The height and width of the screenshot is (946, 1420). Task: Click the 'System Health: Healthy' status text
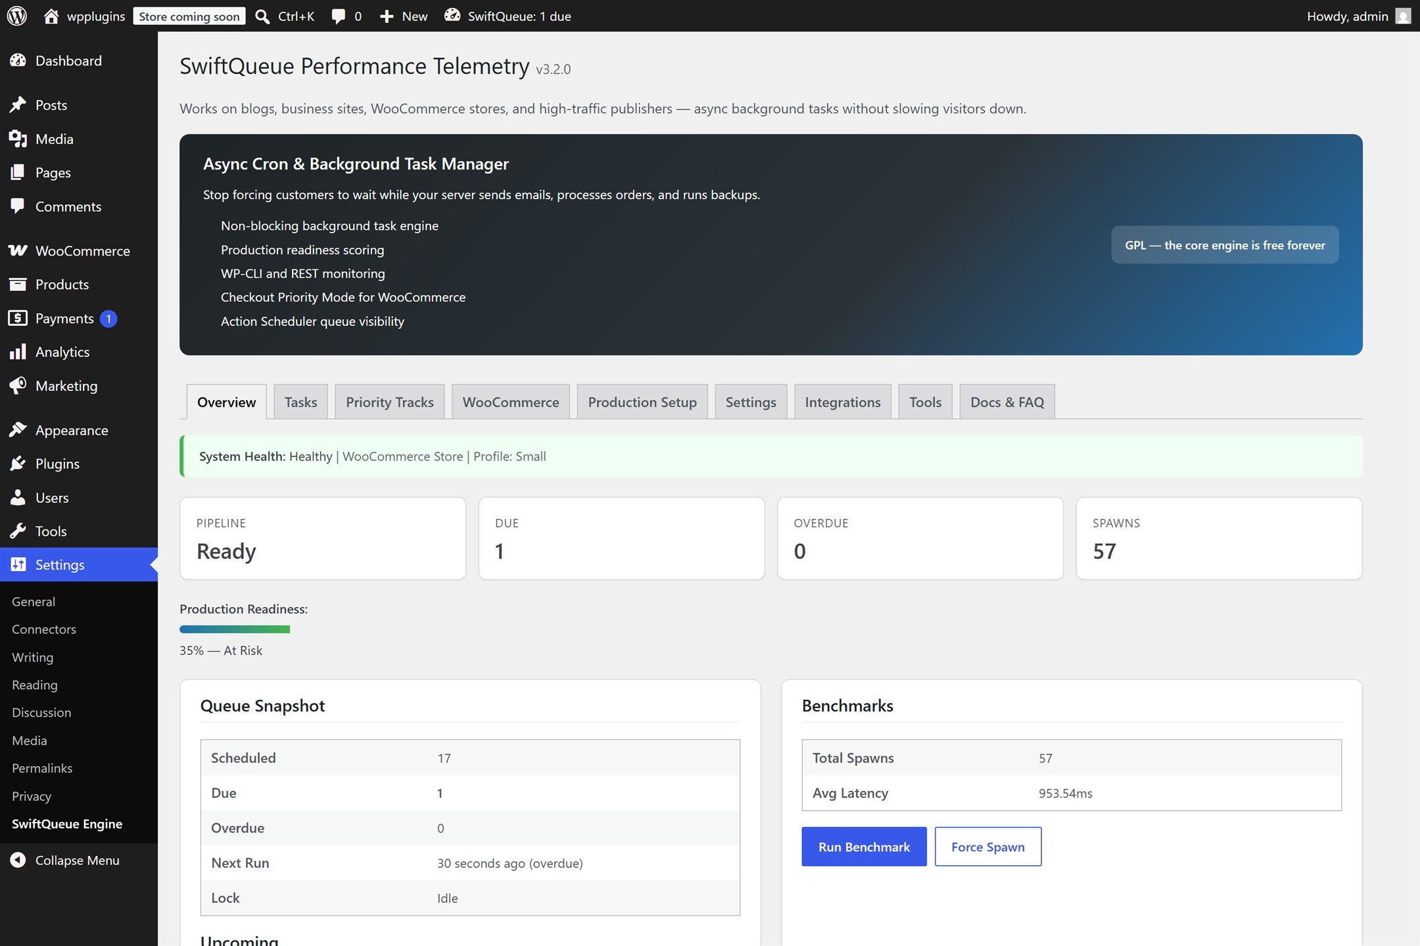266,456
